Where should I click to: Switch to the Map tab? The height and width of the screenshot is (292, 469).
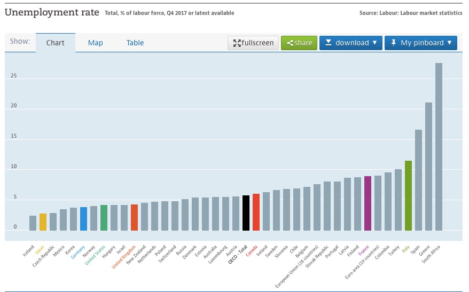point(95,43)
